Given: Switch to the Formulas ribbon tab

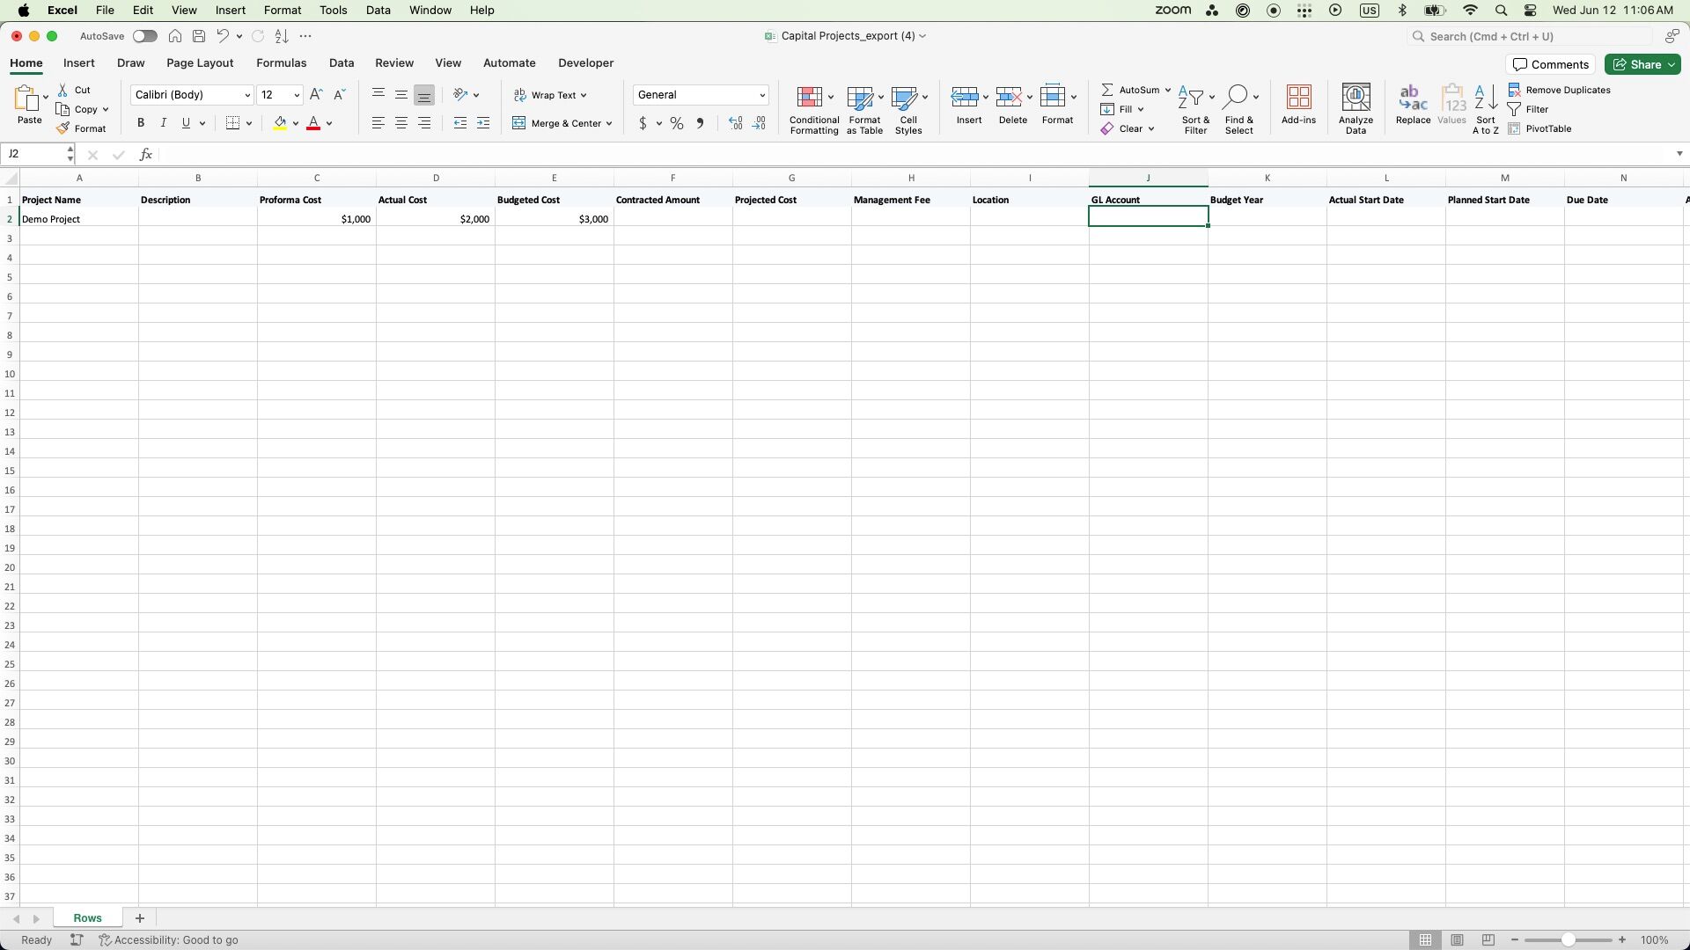Looking at the screenshot, I should [281, 63].
